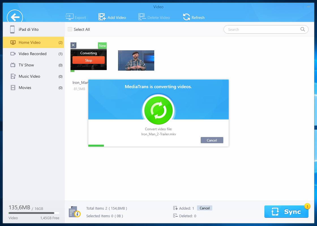
Task: Open the Home Video category
Action: [x=33, y=42]
